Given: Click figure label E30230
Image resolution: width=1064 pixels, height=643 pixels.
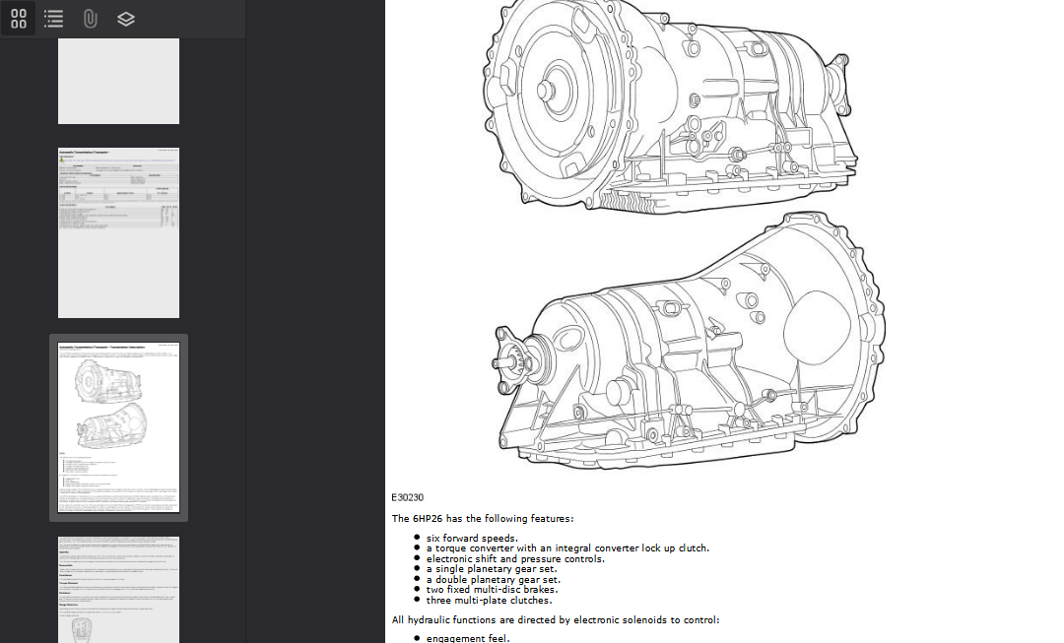Looking at the screenshot, I should pyautogui.click(x=407, y=497).
